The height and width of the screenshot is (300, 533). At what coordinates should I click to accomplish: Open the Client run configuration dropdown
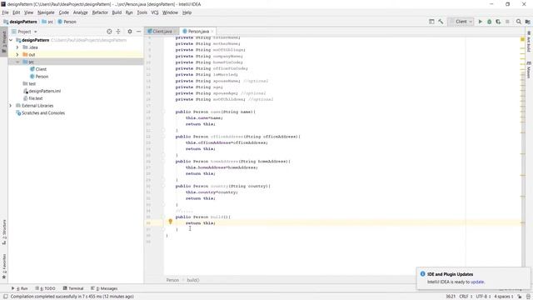[x=461, y=22]
